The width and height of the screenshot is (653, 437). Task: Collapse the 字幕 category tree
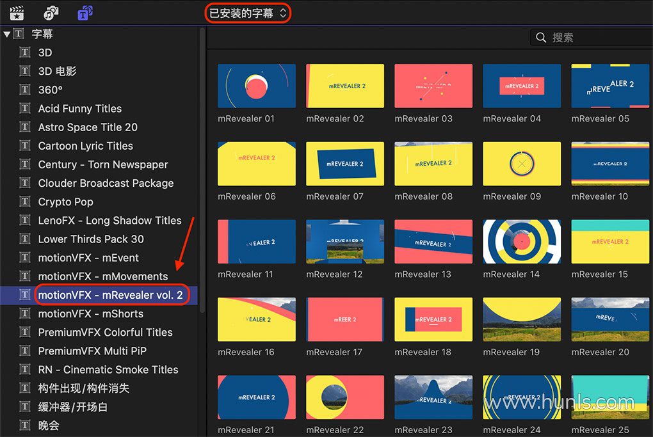click(x=6, y=34)
